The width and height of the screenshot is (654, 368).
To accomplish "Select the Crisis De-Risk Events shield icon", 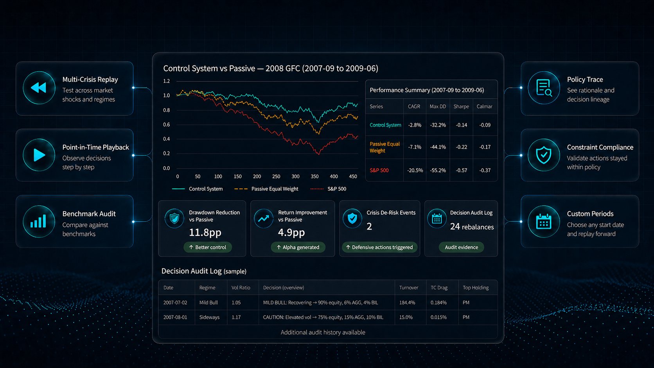I will click(352, 218).
